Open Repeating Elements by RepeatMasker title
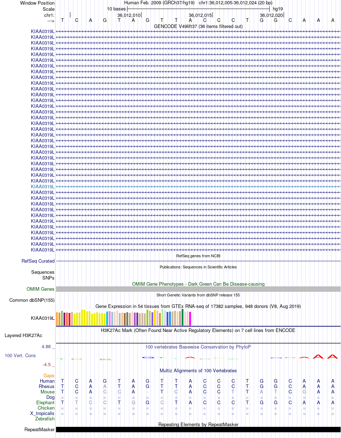The image size is (341, 438). point(198,424)
